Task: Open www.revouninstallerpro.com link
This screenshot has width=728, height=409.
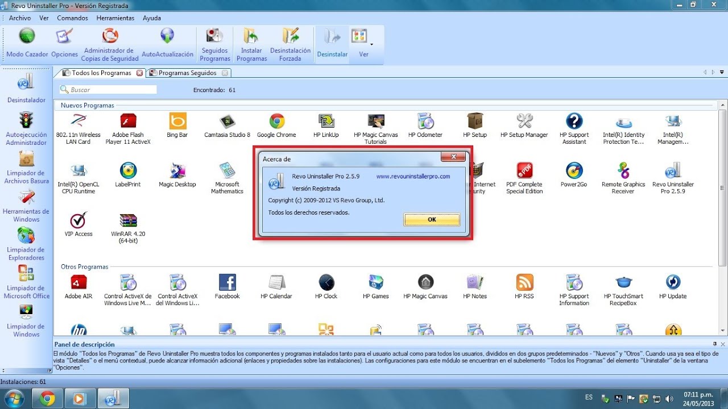Action: (x=413, y=176)
